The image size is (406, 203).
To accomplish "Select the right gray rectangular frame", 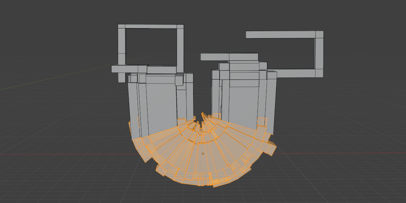I will 284,34.
